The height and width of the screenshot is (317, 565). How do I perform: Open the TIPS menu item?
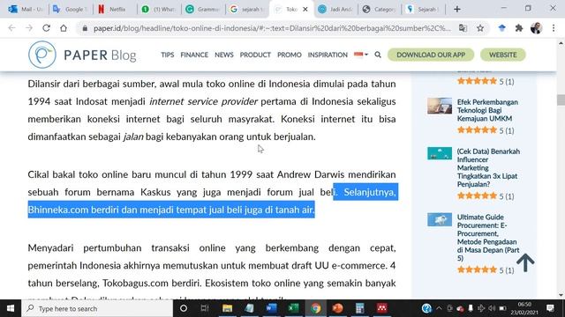point(167,55)
